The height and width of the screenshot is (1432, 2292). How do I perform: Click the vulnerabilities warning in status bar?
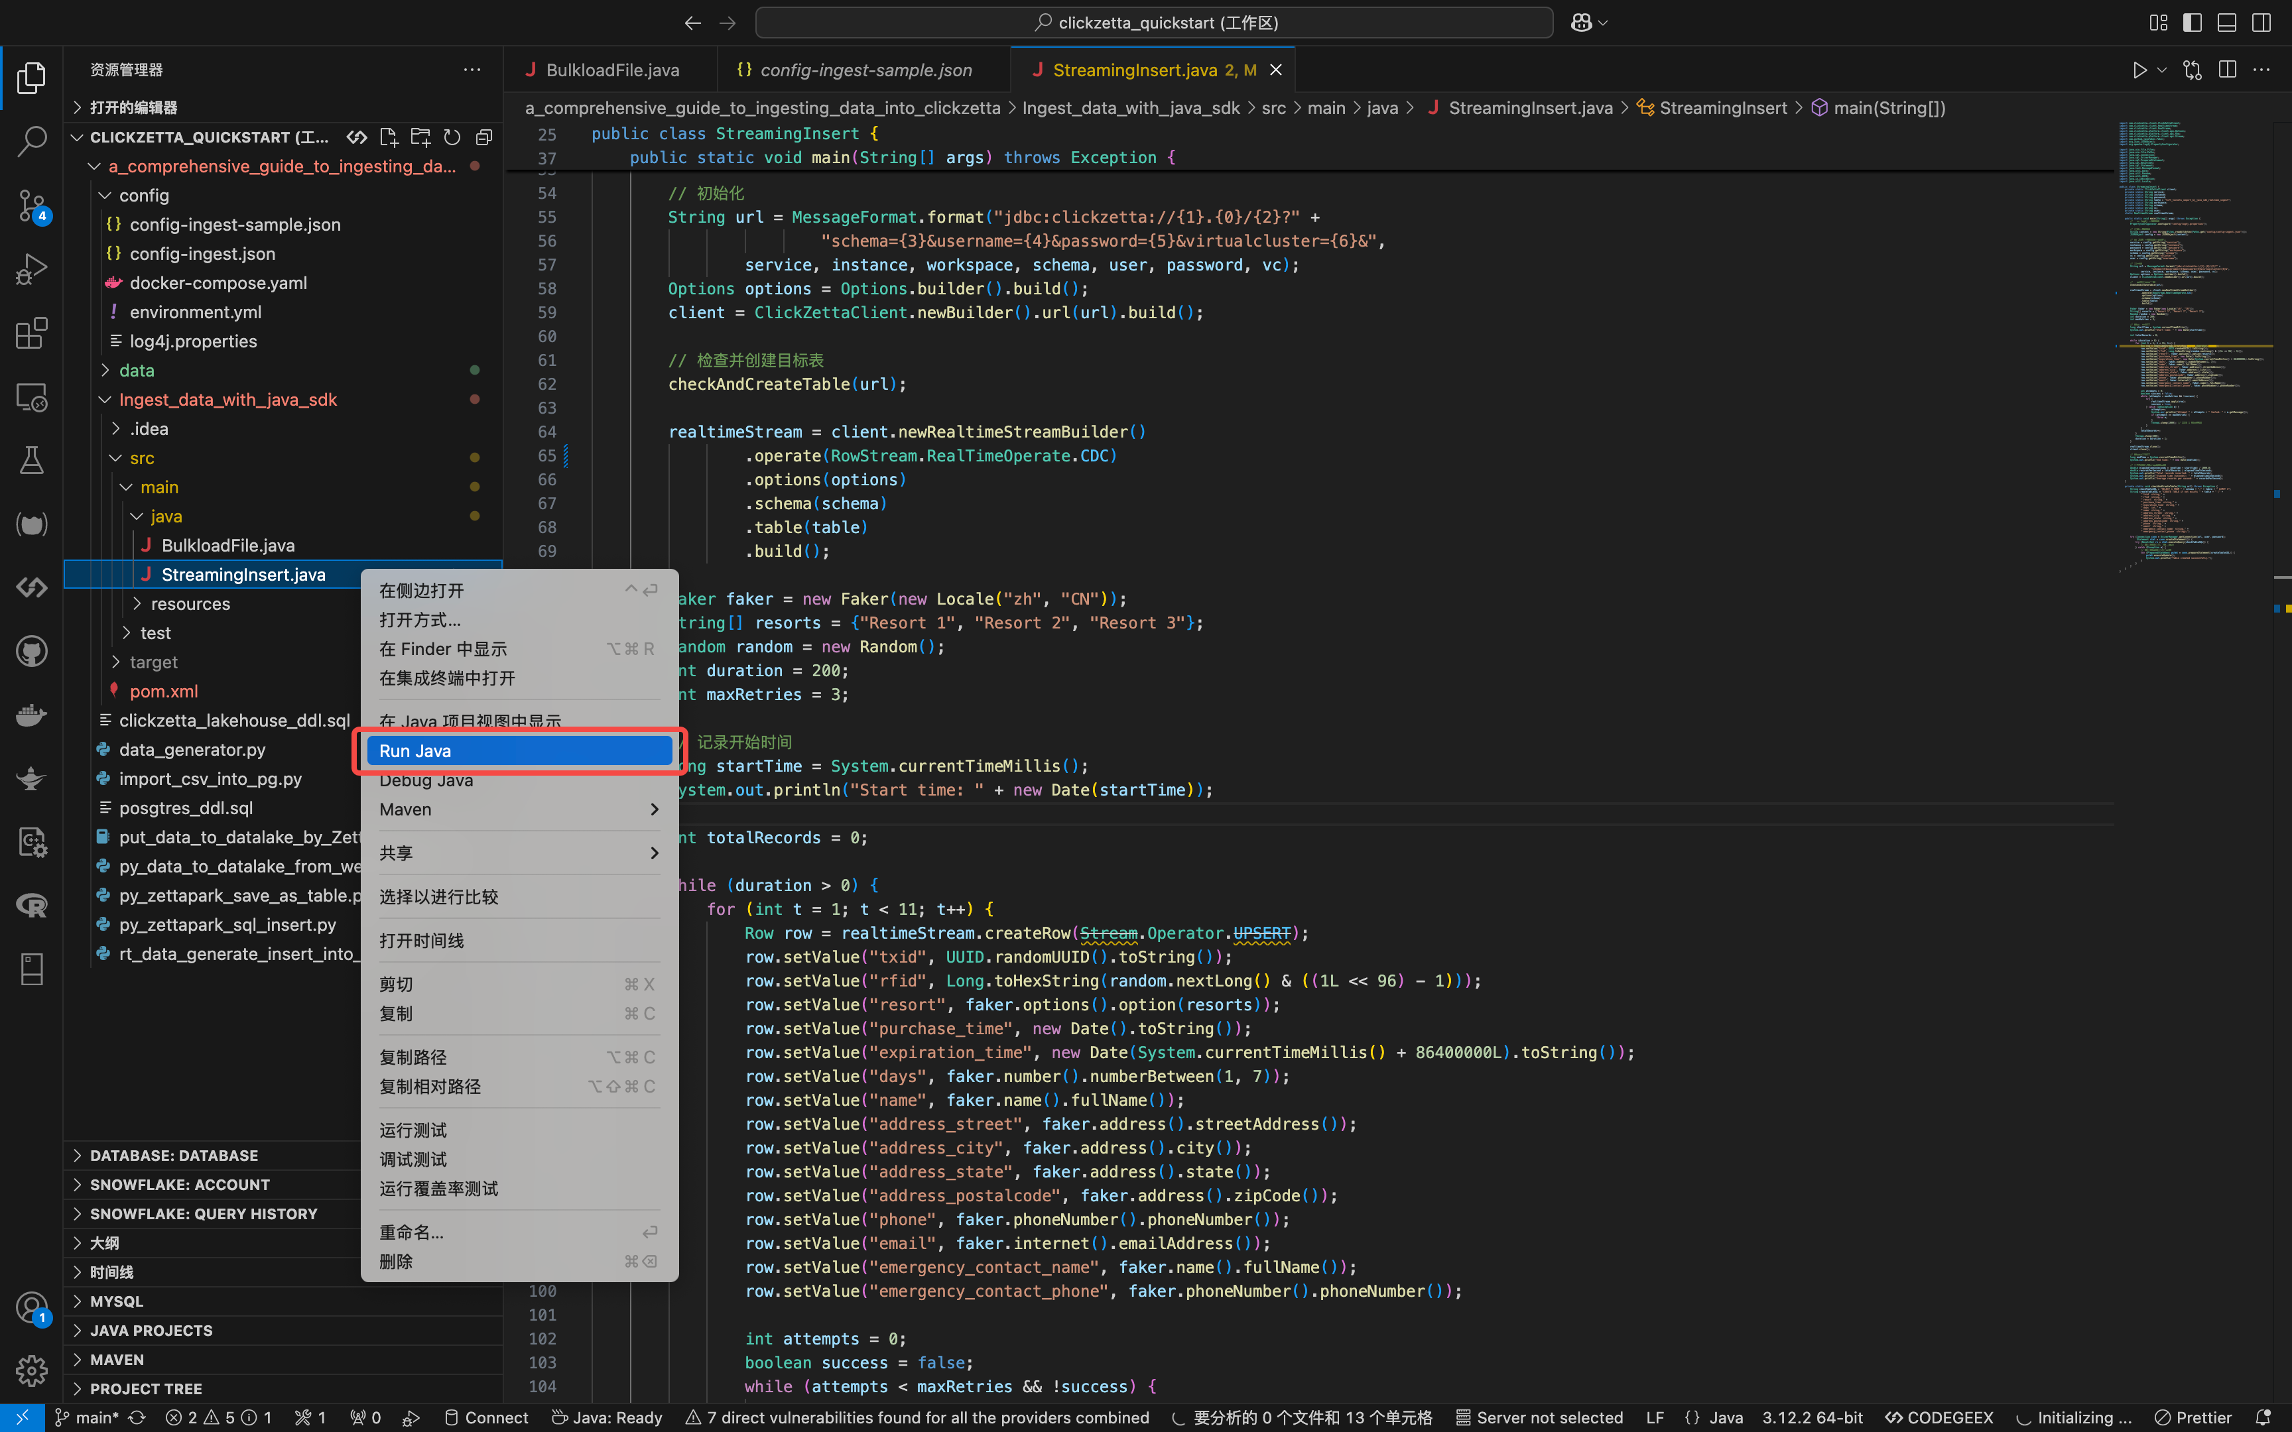pos(917,1418)
